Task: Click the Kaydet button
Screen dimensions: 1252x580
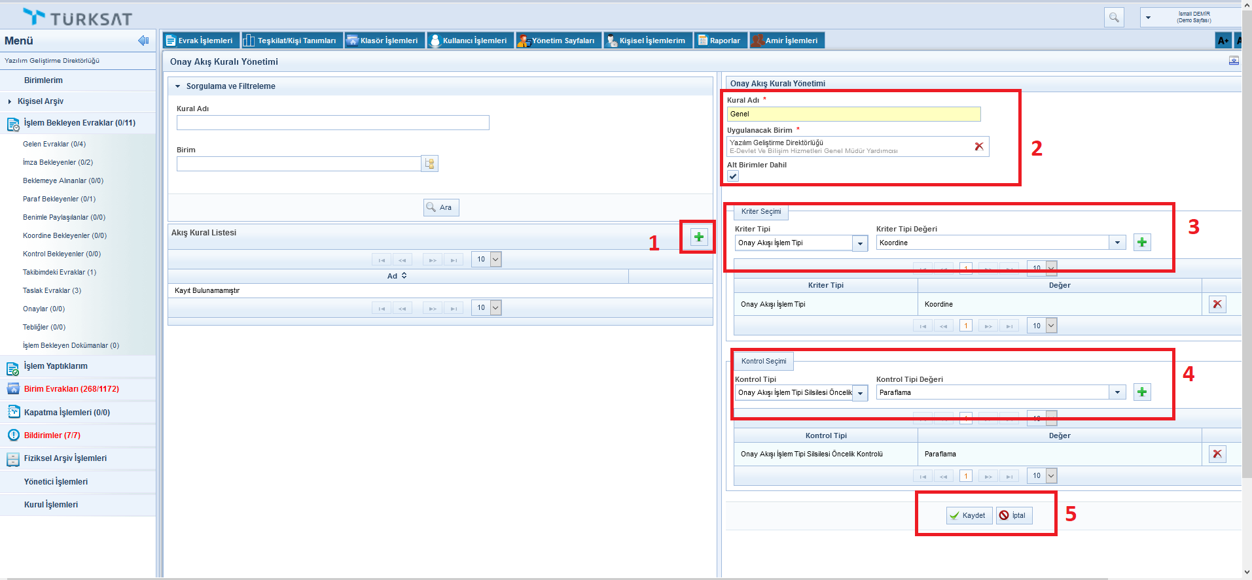Action: click(x=969, y=515)
